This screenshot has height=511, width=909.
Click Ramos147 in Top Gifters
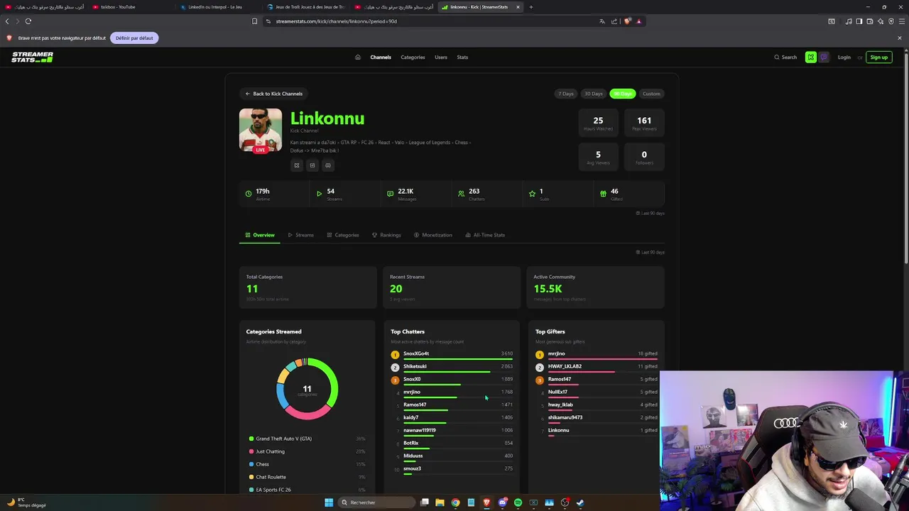pyautogui.click(x=560, y=379)
